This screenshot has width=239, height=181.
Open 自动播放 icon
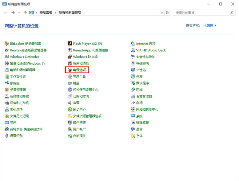(70, 136)
